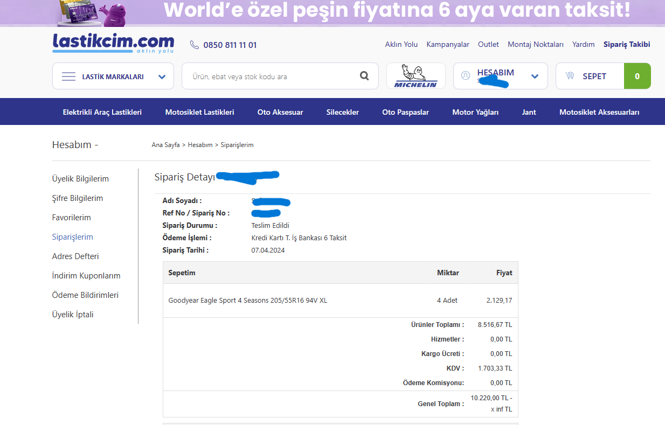Open the Michelin brand logo
The width and height of the screenshot is (665, 425).
[x=415, y=76]
